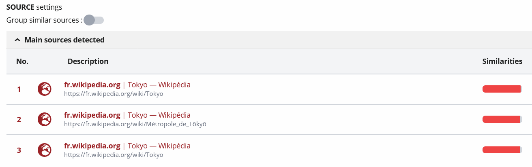The width and height of the screenshot is (532, 167).
Task: Click the globe icon for source 2
Action: click(x=44, y=119)
